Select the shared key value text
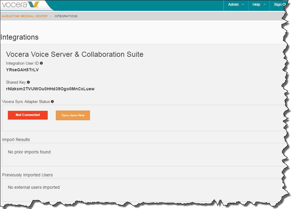 tap(50, 89)
